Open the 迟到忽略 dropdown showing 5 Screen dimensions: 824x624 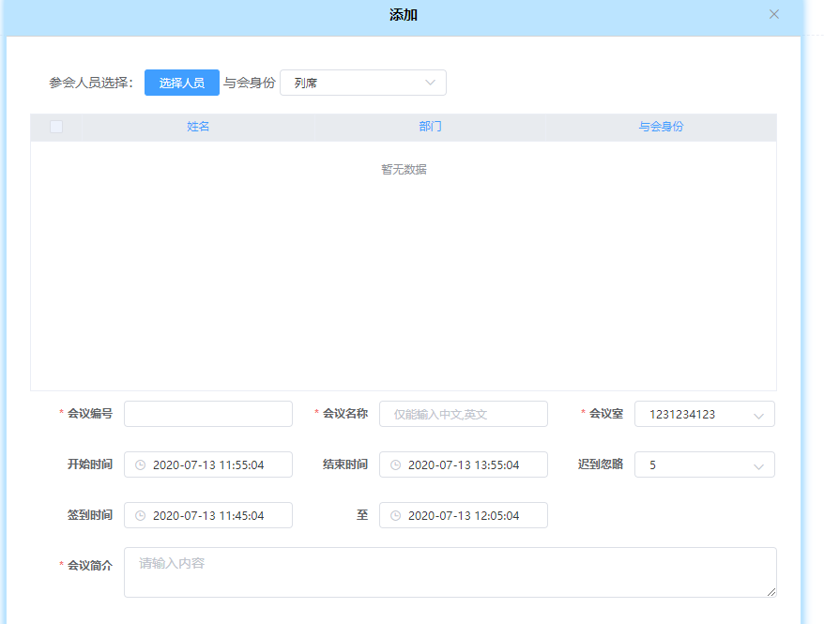704,464
